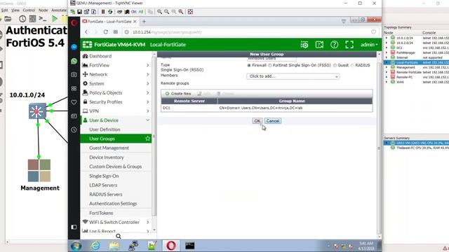Click the star favorite icon on User Groups

coord(147,139)
